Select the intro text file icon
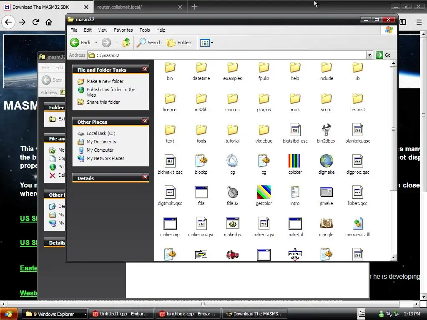The image size is (427, 320). [x=295, y=192]
